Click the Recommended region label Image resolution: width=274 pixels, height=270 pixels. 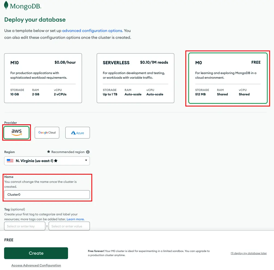pos(68,152)
